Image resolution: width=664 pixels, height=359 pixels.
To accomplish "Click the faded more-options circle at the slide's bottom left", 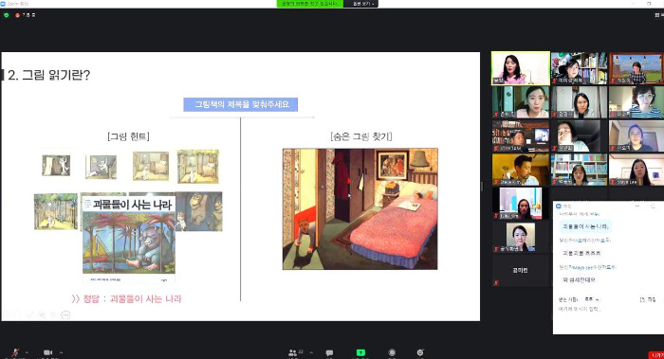I will (x=65, y=314).
